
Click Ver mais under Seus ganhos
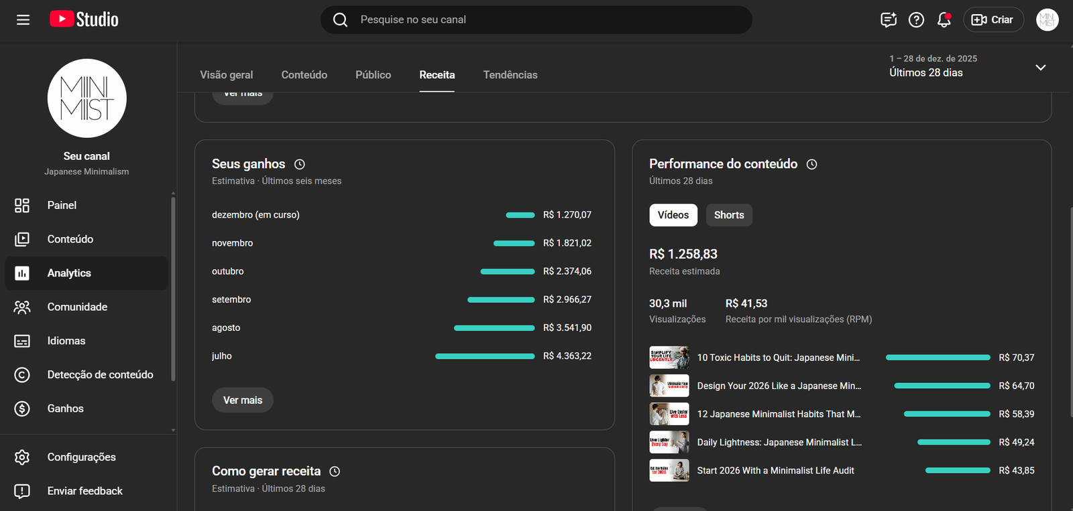tap(243, 400)
